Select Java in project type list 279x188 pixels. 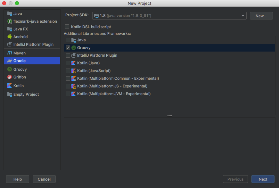pos(32,14)
